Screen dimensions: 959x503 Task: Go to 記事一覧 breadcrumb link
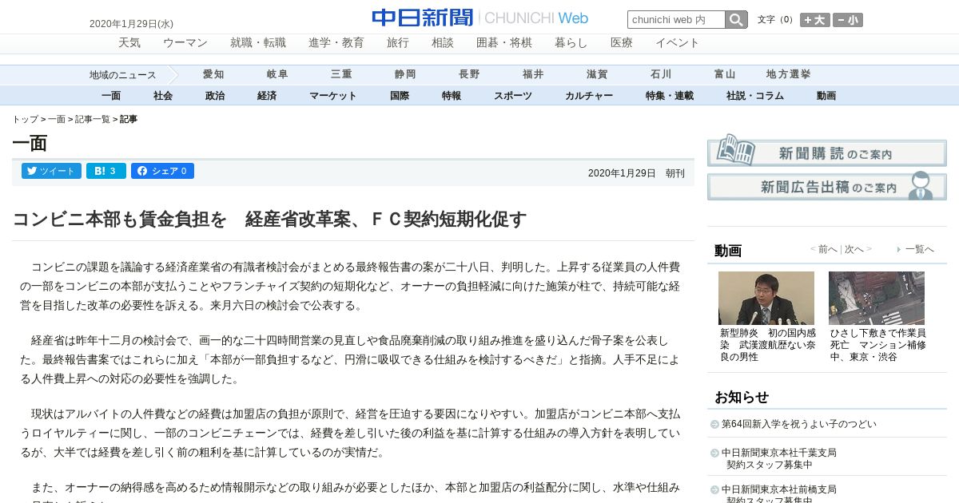tap(93, 119)
